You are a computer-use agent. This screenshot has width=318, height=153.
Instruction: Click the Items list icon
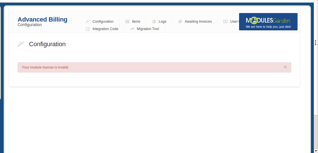pos(127,22)
